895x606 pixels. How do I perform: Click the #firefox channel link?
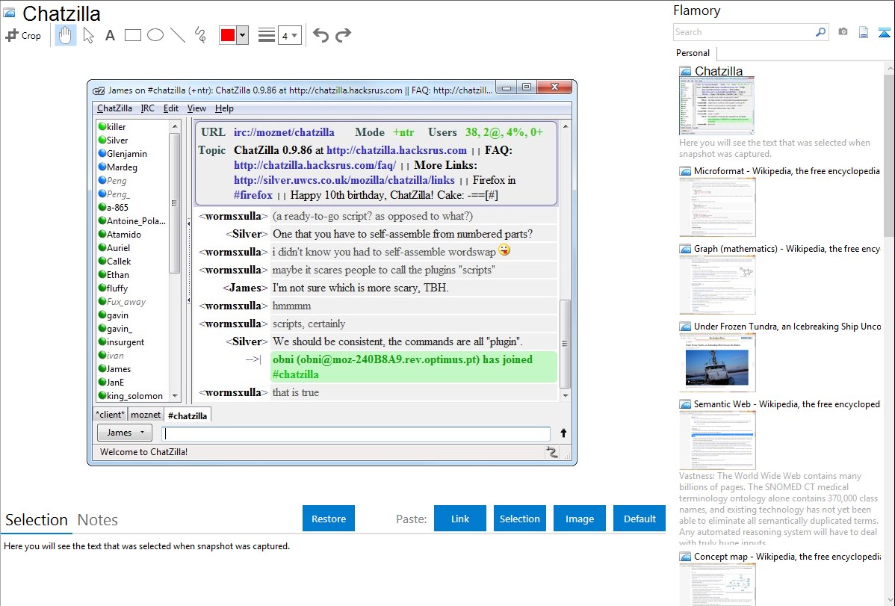pyautogui.click(x=253, y=195)
